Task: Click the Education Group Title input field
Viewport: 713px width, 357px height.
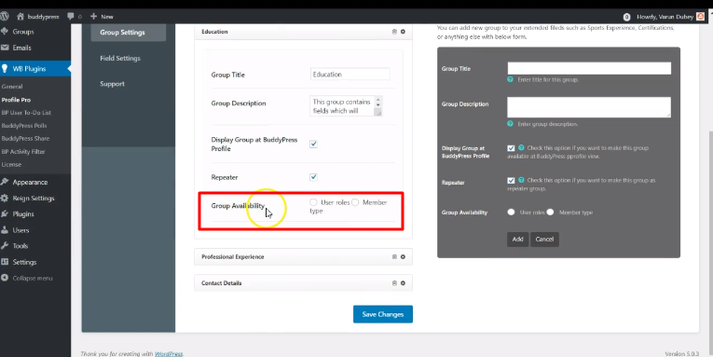Action: click(x=350, y=75)
